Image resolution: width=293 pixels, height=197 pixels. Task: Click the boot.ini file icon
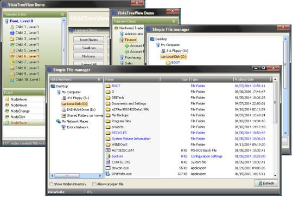coord(108,156)
